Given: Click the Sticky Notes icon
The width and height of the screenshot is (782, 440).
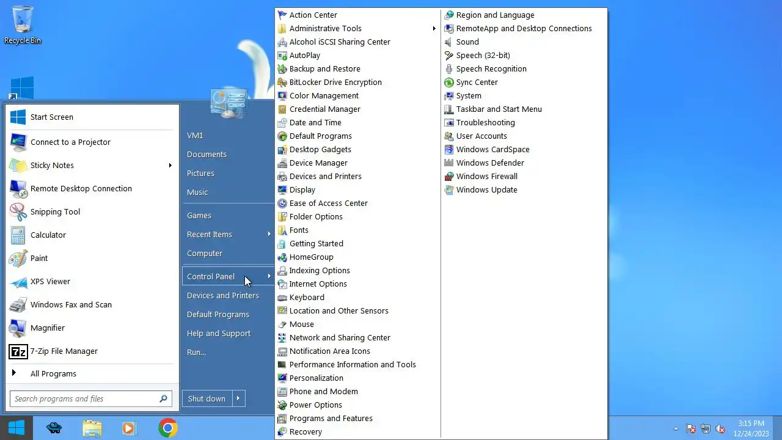Looking at the screenshot, I should pyautogui.click(x=18, y=165).
